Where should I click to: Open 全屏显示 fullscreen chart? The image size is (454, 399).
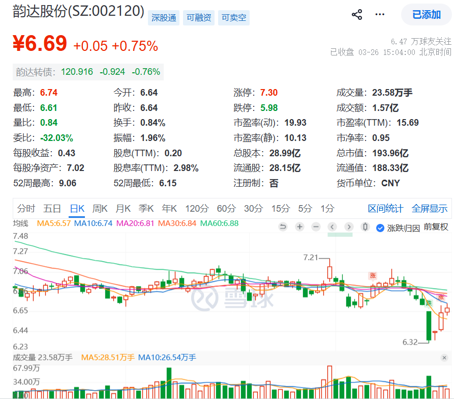pyautogui.click(x=430, y=208)
